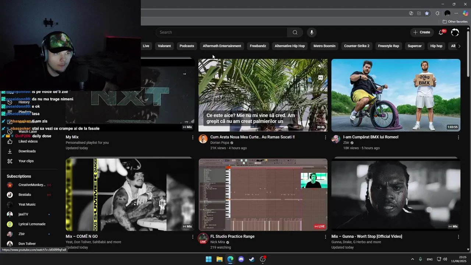Screen dimensions: 471x265
Task: Open the YouTube account avatar menu
Action: pyautogui.click(x=455, y=32)
